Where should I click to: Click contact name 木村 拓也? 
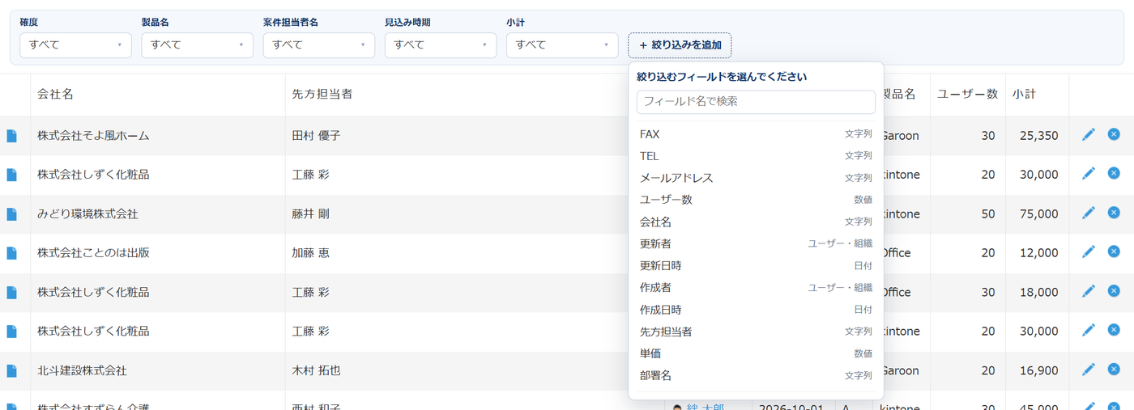pos(316,370)
